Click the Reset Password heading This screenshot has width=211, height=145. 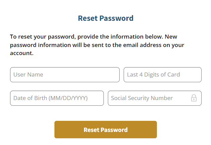tap(105, 18)
